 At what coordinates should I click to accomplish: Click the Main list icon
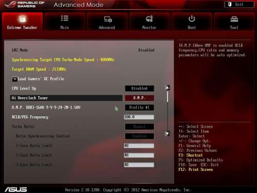click(x=65, y=18)
